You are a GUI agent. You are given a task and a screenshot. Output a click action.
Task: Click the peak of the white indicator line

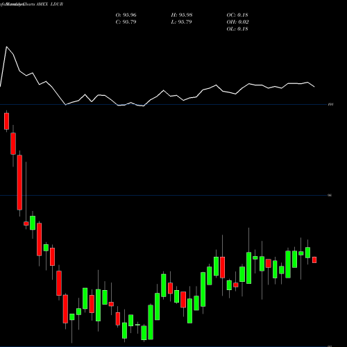(x=6, y=46)
